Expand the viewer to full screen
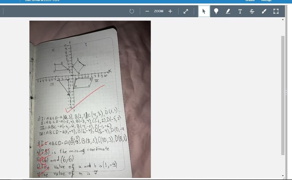This screenshot has width=292, height=180. pyautogui.click(x=186, y=11)
